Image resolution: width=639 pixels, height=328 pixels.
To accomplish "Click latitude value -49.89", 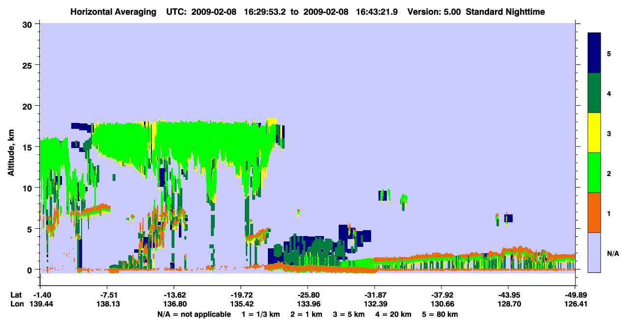I will point(575,295).
